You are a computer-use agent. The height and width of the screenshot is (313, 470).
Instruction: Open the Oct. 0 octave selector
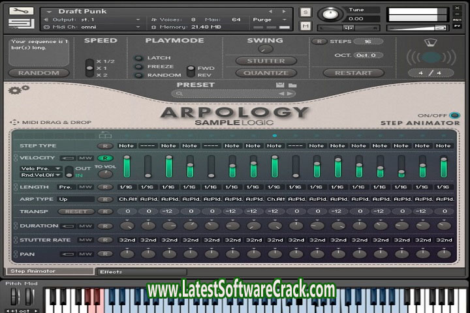point(368,55)
